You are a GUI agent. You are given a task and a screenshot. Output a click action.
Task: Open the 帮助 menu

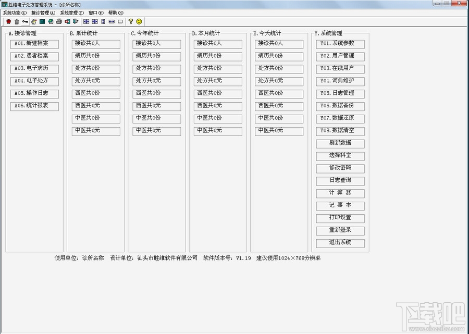click(116, 13)
